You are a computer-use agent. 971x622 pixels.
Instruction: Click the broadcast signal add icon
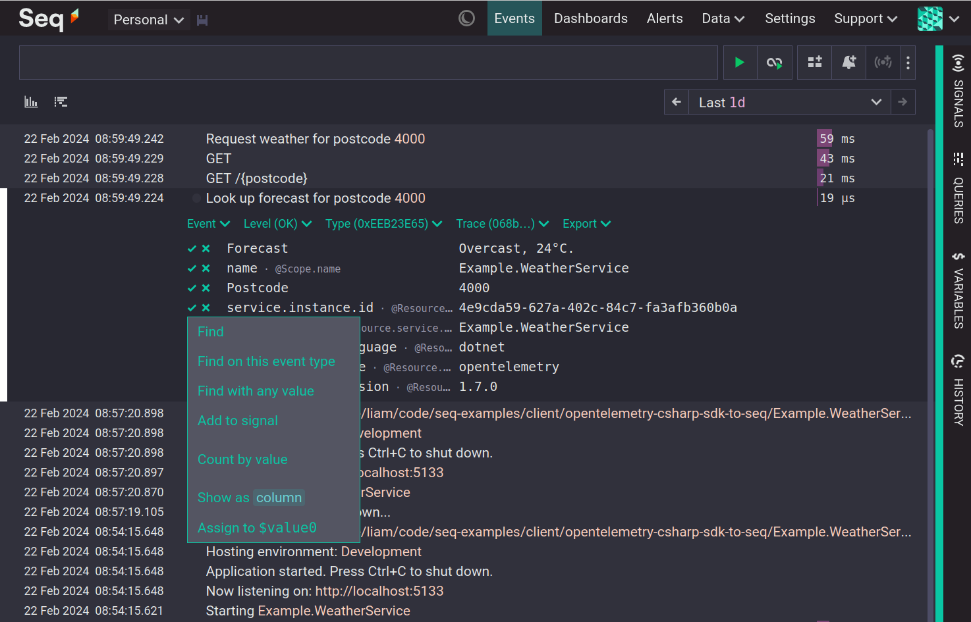[x=883, y=63]
